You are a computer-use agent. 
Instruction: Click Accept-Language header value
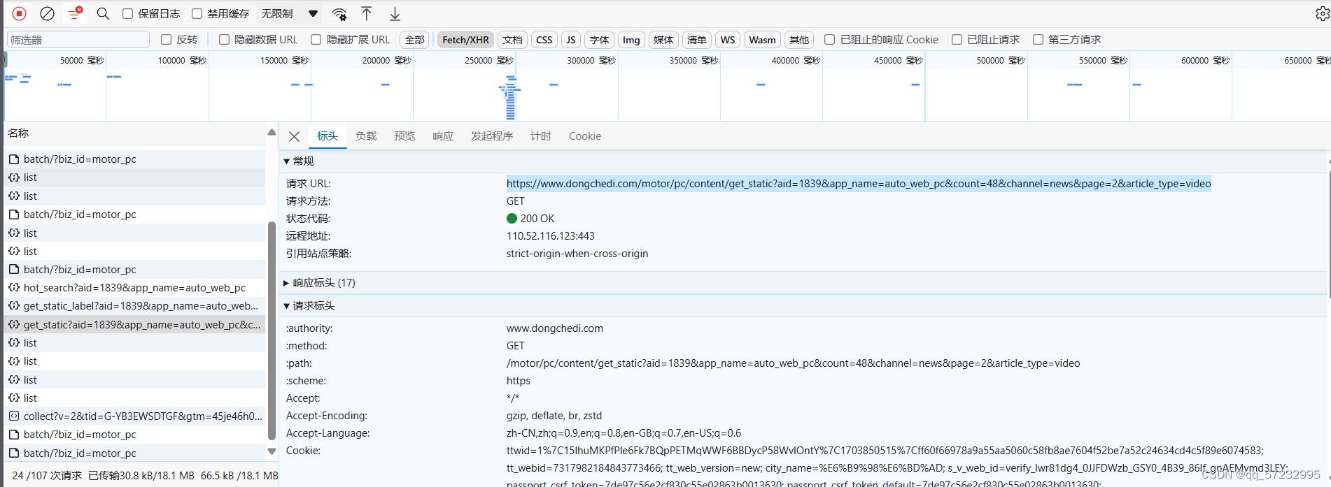pyautogui.click(x=624, y=433)
